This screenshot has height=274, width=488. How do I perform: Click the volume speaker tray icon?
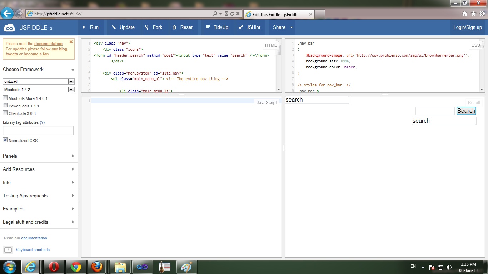(x=449, y=267)
